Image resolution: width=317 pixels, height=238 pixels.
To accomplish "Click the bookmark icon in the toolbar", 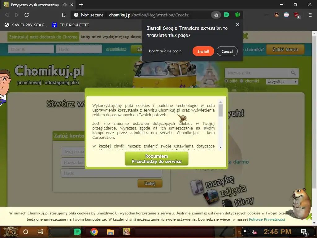I will tap(64, 15).
